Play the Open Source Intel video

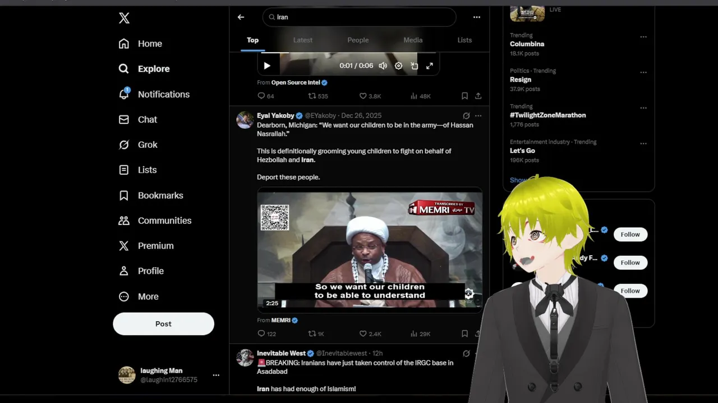click(267, 65)
